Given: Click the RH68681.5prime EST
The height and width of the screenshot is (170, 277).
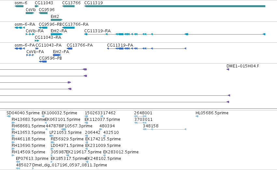Looking at the screenshot, I should pos(13,129).
